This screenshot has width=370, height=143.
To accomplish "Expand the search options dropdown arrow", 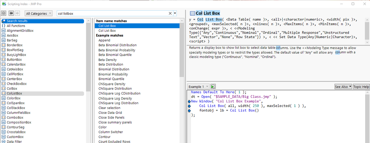I will [175, 13].
